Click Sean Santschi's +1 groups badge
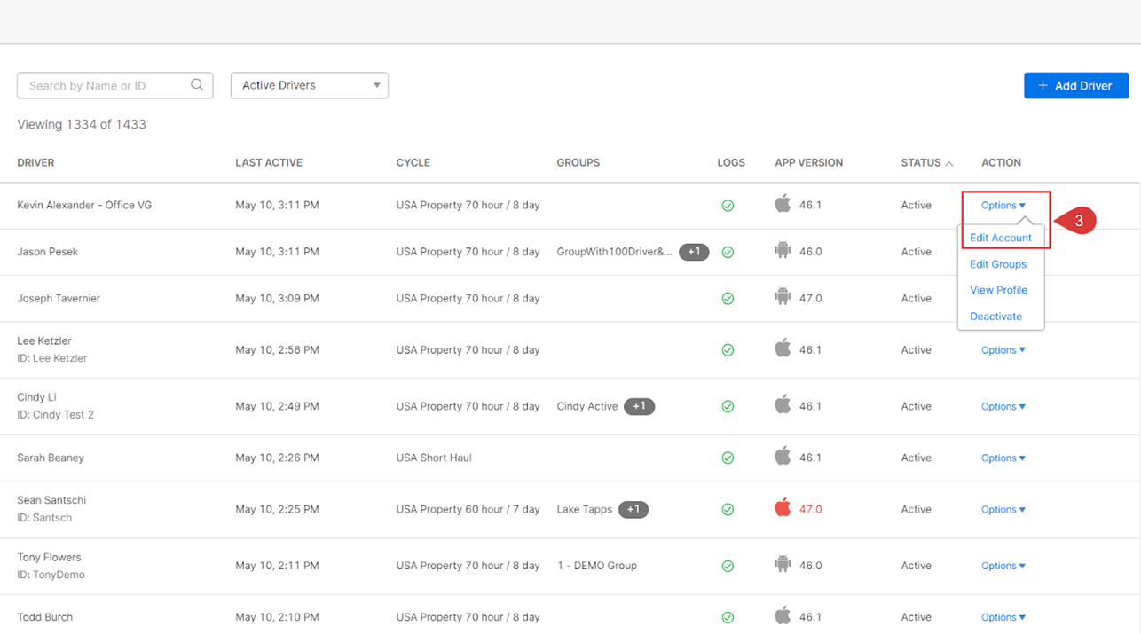 [x=633, y=510]
